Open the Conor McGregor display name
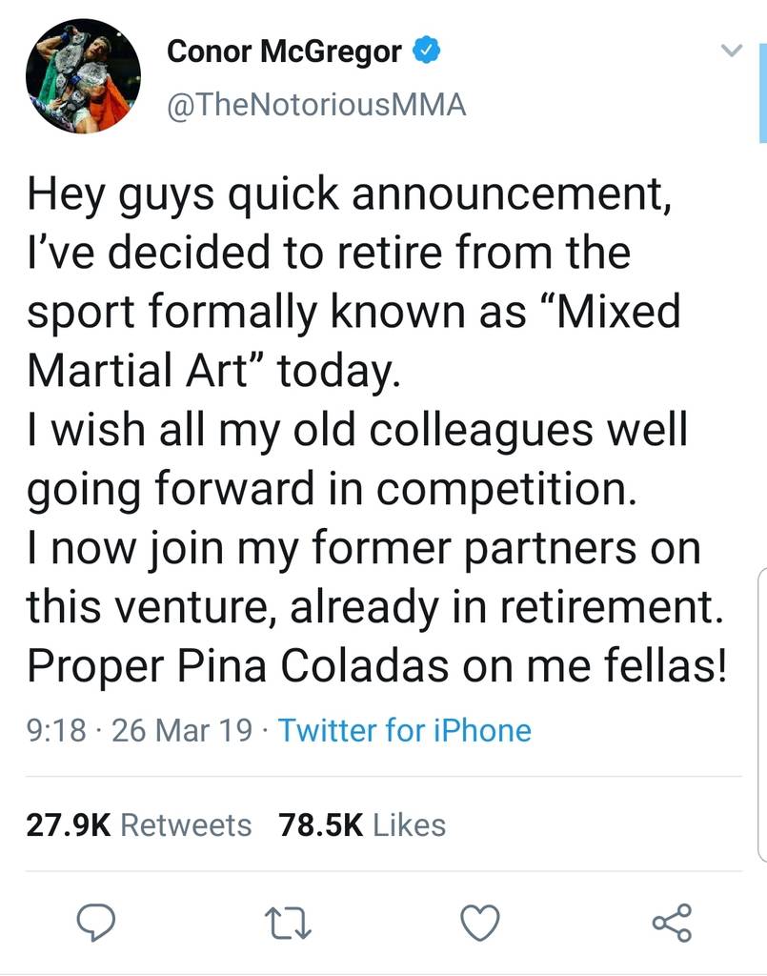The image size is (767, 976). coord(284,51)
